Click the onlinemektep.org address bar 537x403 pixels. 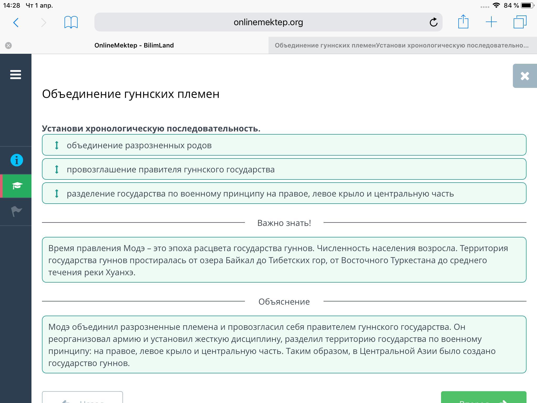coord(268,22)
